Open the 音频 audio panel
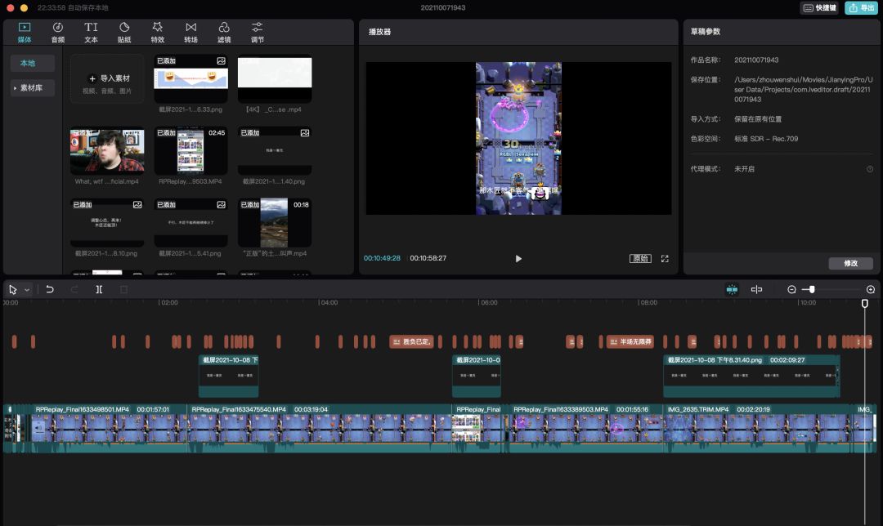This screenshot has width=883, height=526. click(x=57, y=33)
